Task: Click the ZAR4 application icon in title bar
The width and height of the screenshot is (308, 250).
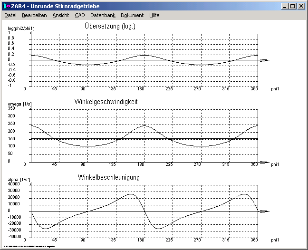Action: (6, 6)
